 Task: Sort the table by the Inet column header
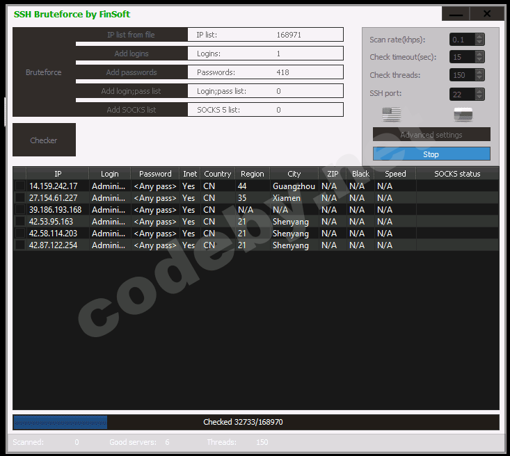click(190, 174)
